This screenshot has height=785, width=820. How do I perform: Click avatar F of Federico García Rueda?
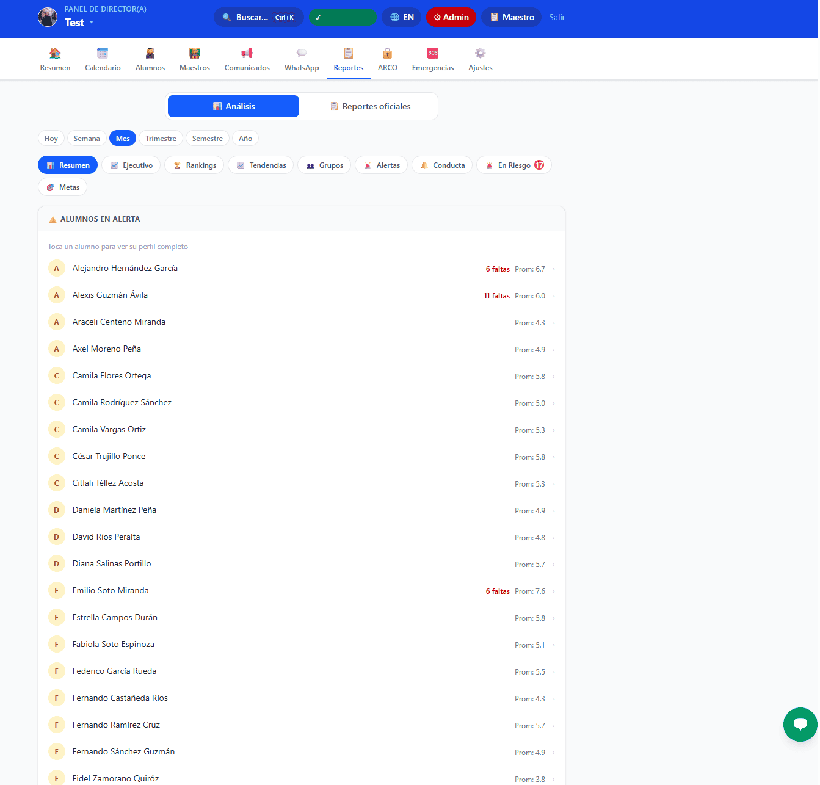pyautogui.click(x=57, y=671)
